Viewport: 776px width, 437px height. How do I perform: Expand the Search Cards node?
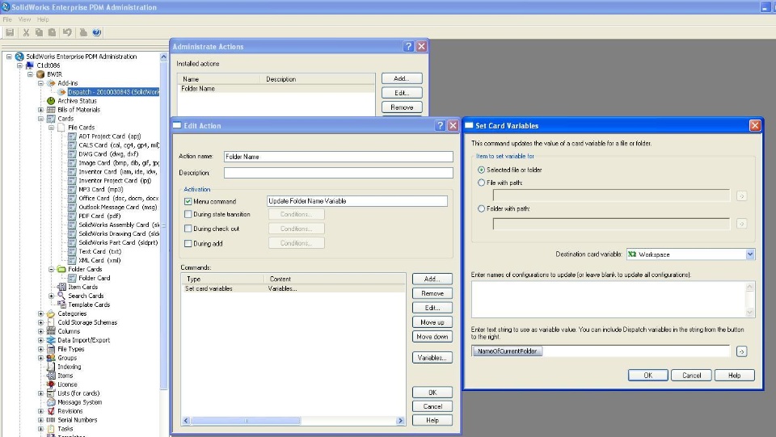click(51, 296)
